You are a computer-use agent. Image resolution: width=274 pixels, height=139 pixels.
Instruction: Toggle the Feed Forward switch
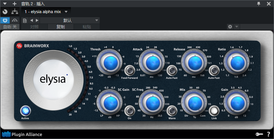coord(130,70)
